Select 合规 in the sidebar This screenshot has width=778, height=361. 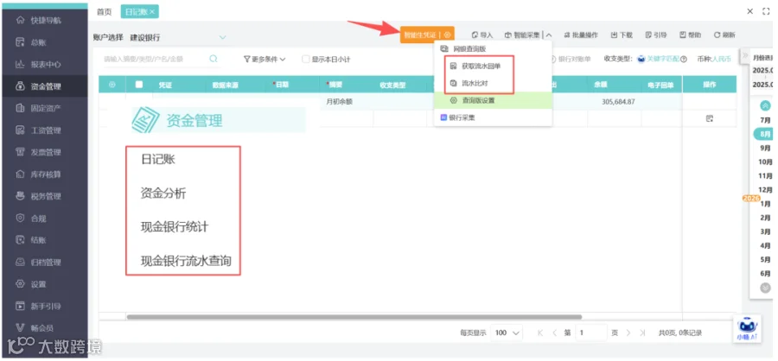tap(31, 218)
